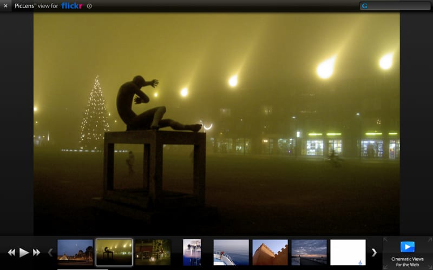
Task: Select the blank white thumbnail
Action: (x=348, y=252)
